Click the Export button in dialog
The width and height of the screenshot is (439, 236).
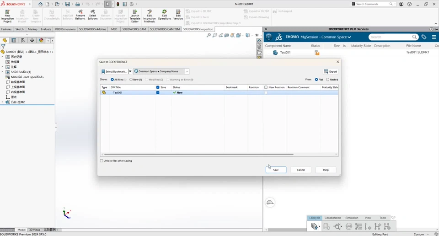[330, 71]
